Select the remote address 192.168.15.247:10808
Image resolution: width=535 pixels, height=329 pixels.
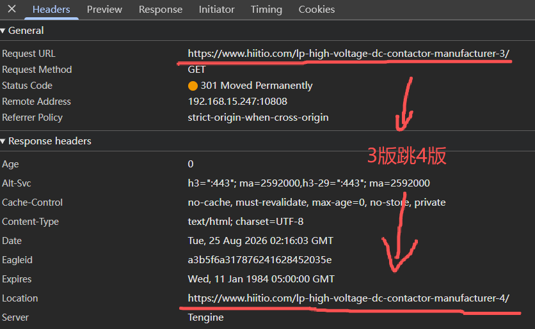coord(237,102)
